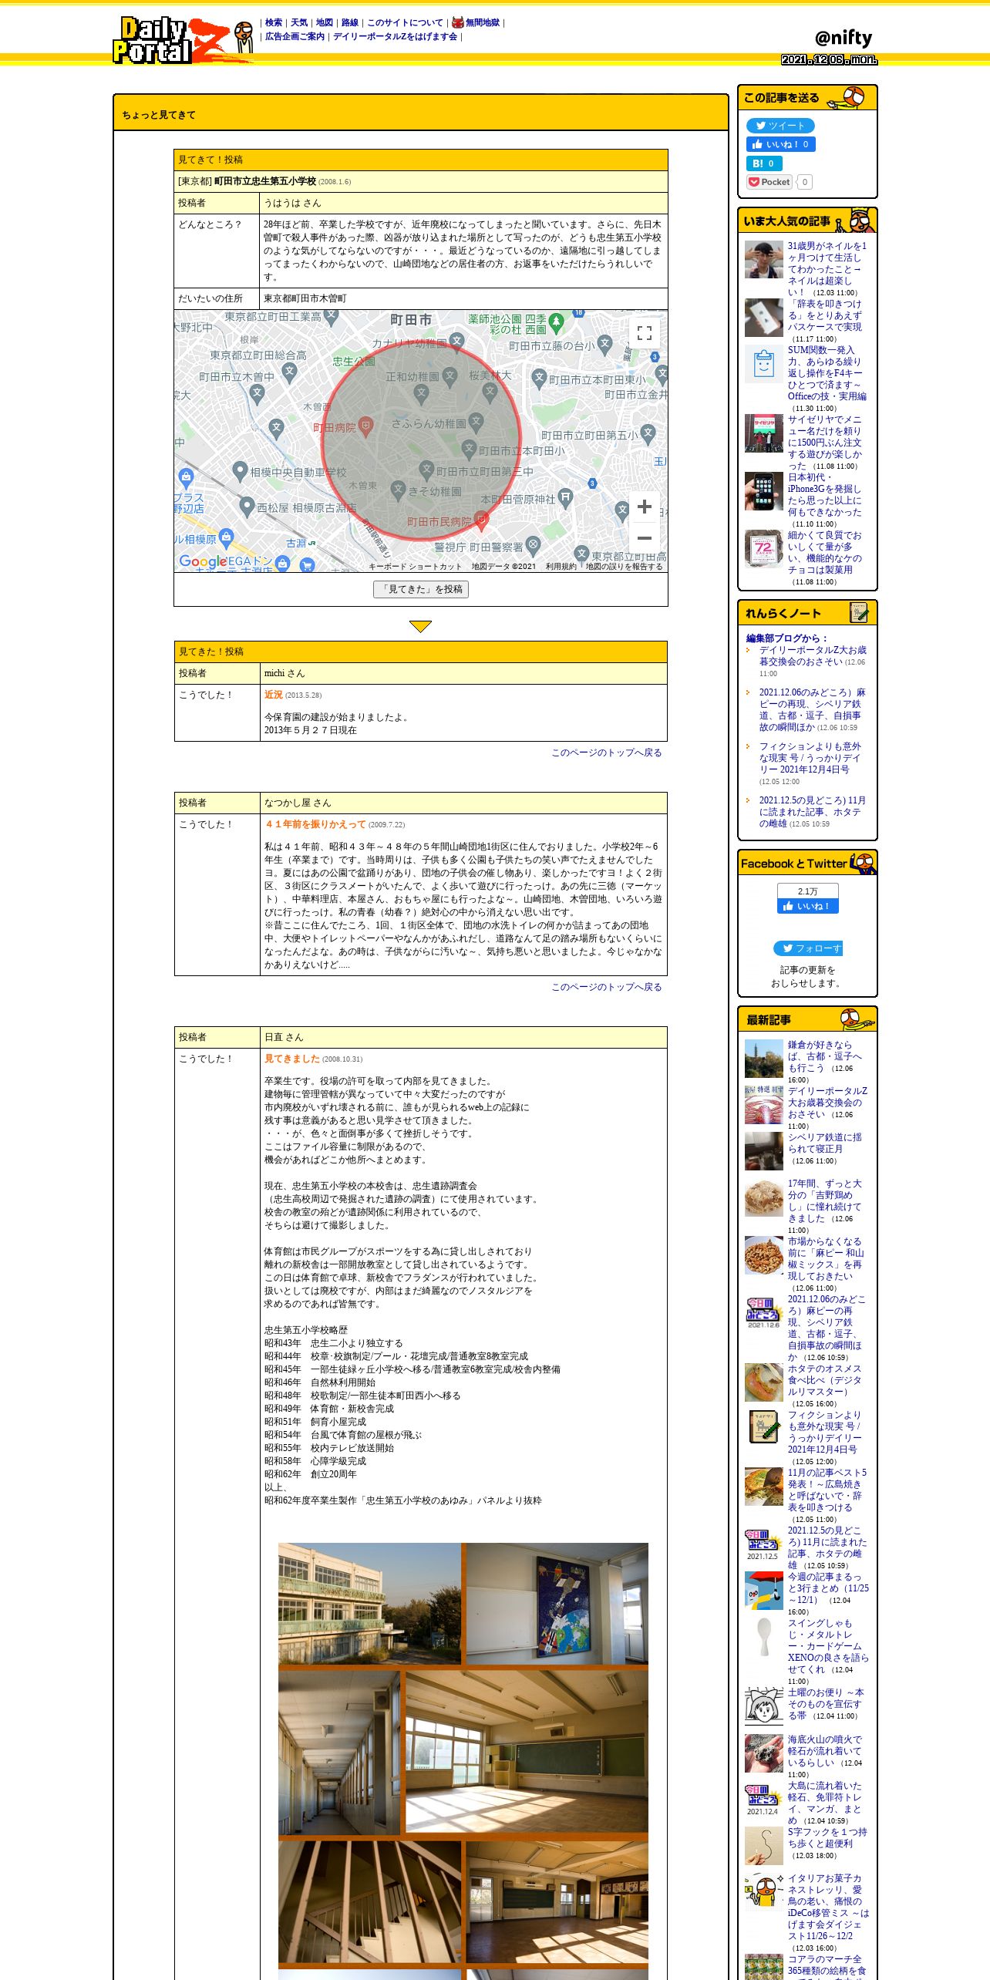Click the ちょっと見てきて section heading
Screen dimensions: 990x1980
pos(159,115)
